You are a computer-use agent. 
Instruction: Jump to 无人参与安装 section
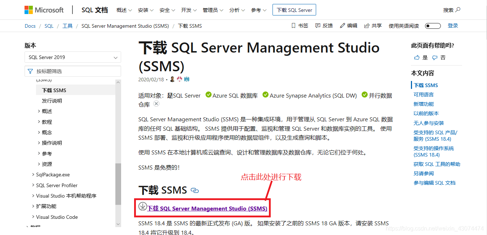click(429, 123)
